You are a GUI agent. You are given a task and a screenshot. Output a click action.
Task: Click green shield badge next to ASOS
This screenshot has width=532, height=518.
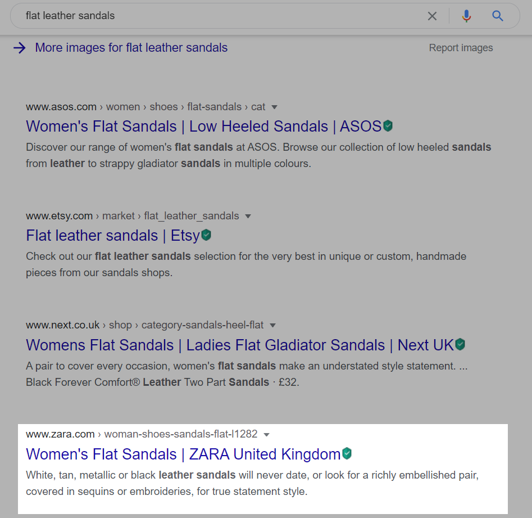coord(388,126)
